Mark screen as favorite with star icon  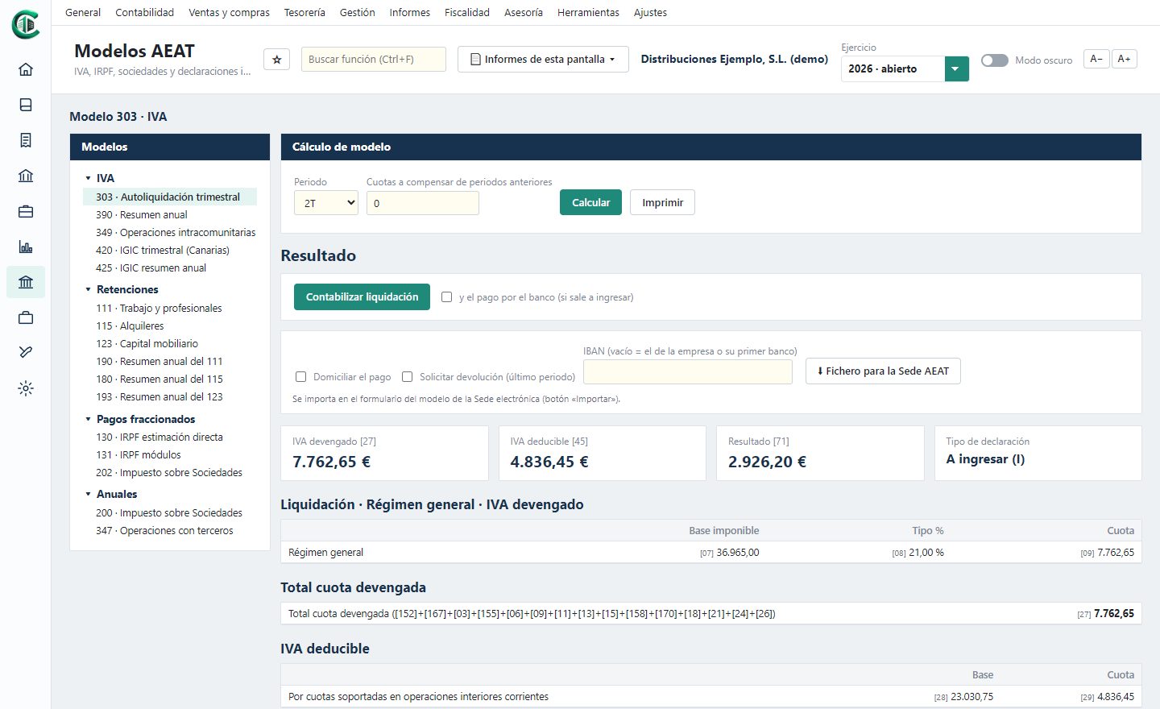coord(277,60)
